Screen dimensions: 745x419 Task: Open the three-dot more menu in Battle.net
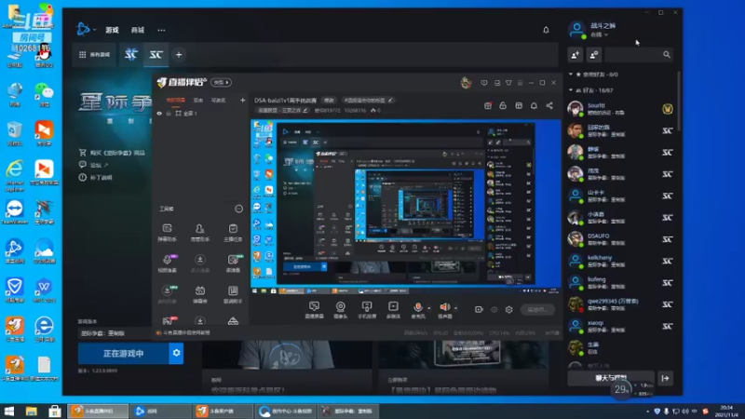coord(161,30)
